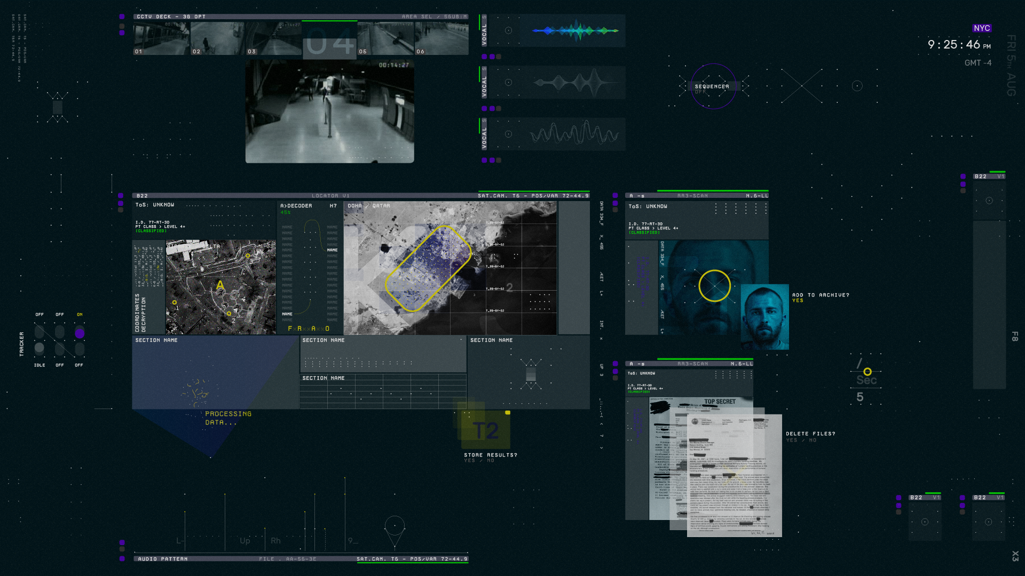The height and width of the screenshot is (576, 1025).
Task: Select the A>DECODER panel header
Action: [x=296, y=206]
